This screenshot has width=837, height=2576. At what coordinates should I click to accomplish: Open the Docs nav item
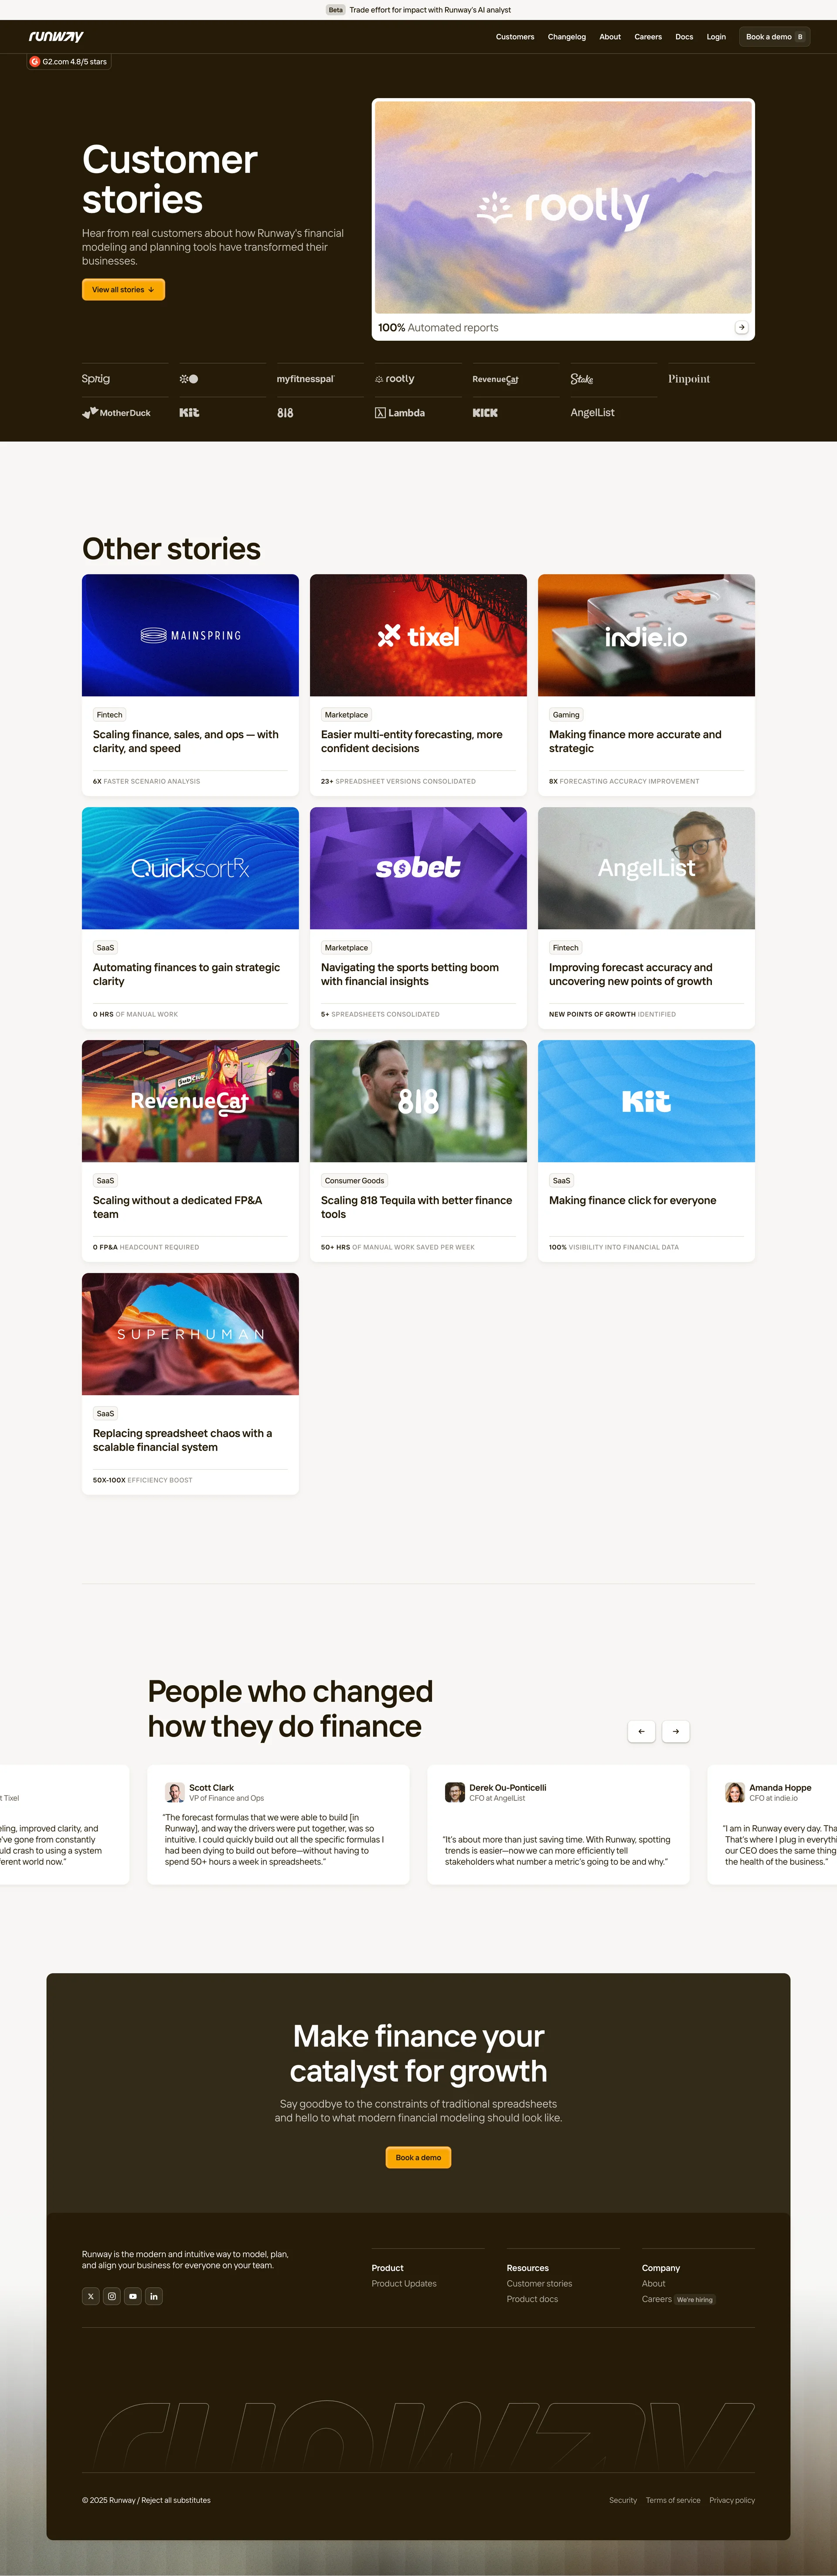click(684, 37)
